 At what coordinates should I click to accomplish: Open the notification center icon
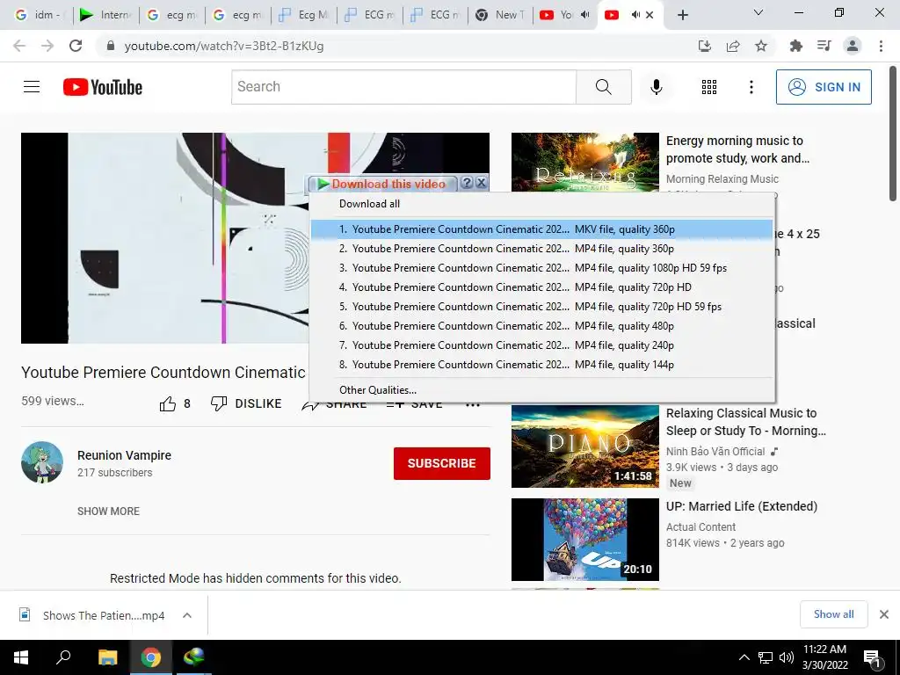pos(871,658)
